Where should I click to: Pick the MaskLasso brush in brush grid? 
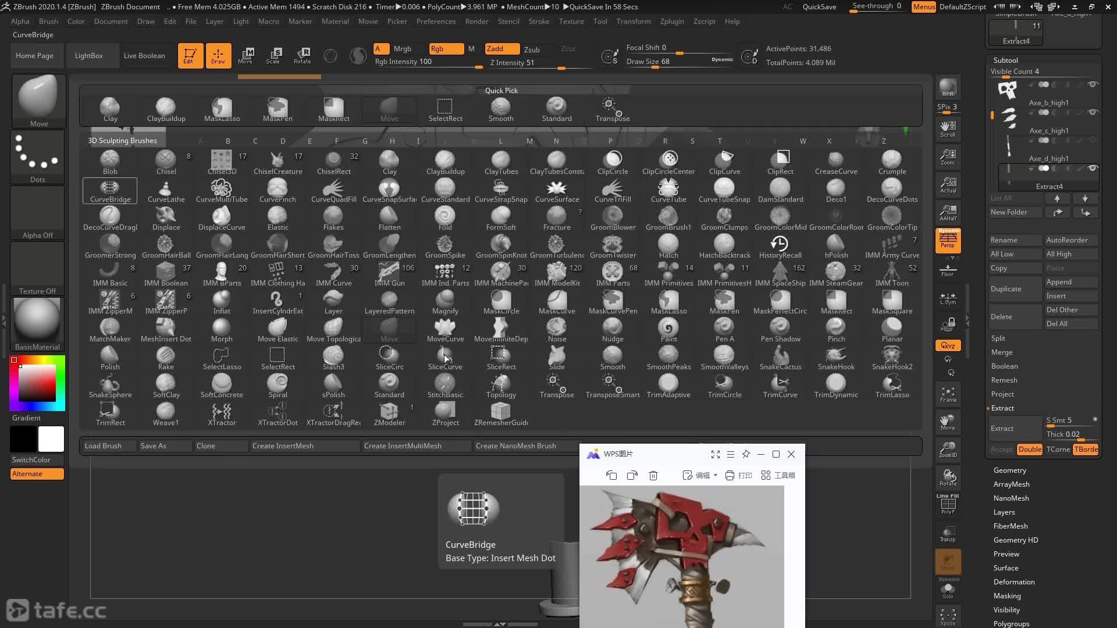pos(668,302)
